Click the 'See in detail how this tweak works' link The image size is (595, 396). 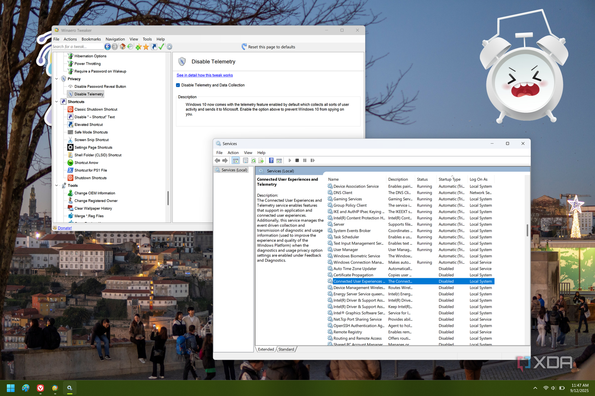[204, 75]
